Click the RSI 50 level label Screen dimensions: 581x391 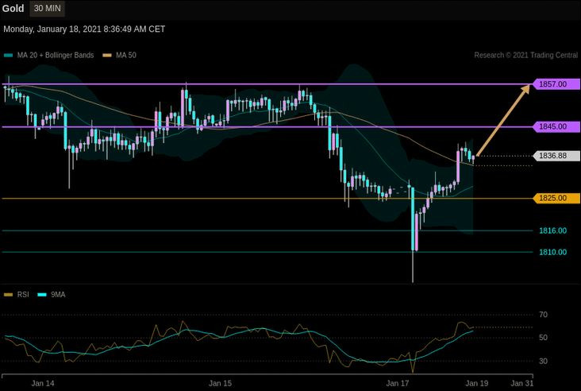pos(543,338)
